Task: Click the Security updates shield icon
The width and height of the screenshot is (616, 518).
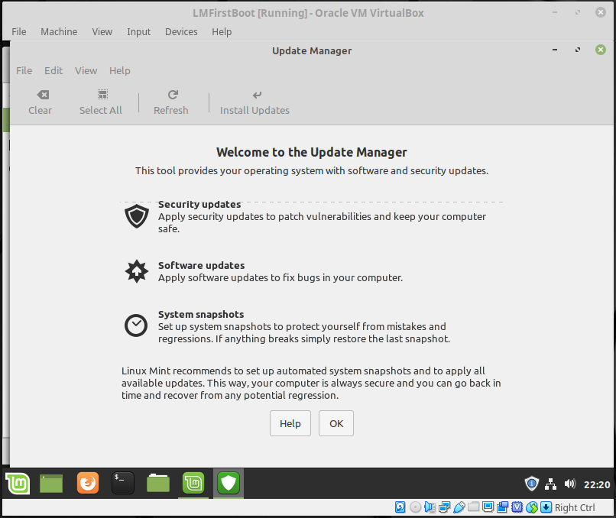Action: click(136, 216)
